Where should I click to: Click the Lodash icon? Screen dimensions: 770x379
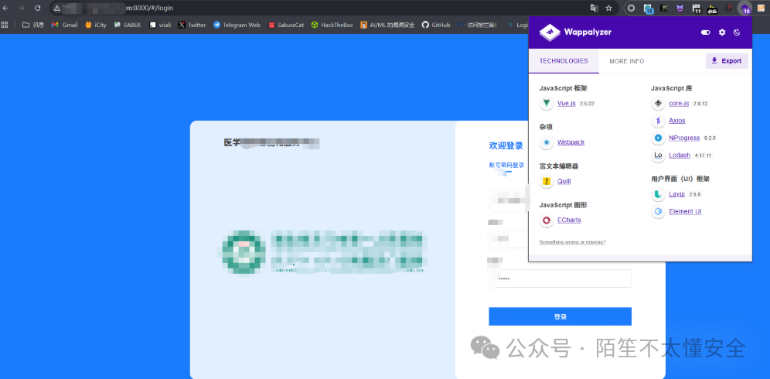tap(658, 155)
